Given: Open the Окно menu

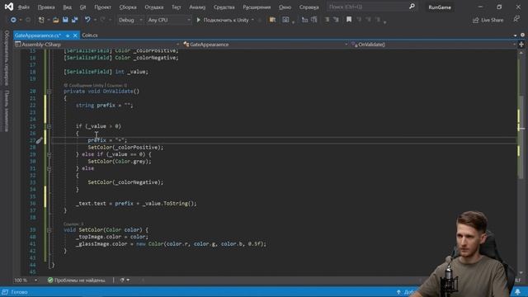Looking at the screenshot, I should pos(285,7).
